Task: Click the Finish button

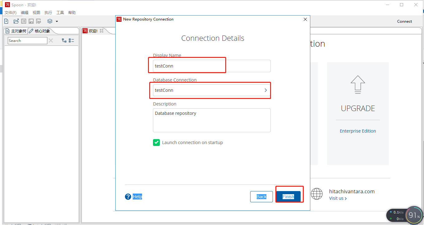Action: pyautogui.click(x=288, y=197)
